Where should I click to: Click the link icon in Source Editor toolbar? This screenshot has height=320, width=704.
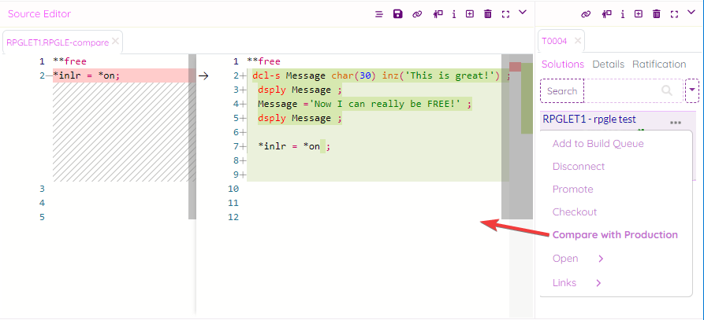point(417,14)
